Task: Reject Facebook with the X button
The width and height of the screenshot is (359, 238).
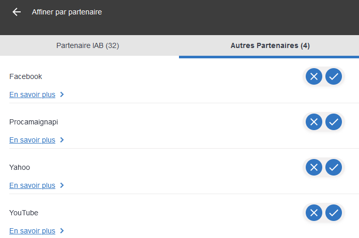Action: [x=314, y=76]
